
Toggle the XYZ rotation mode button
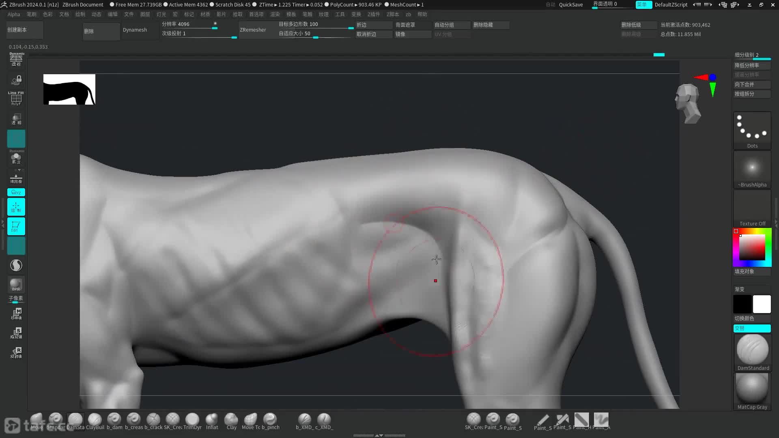[16, 192]
